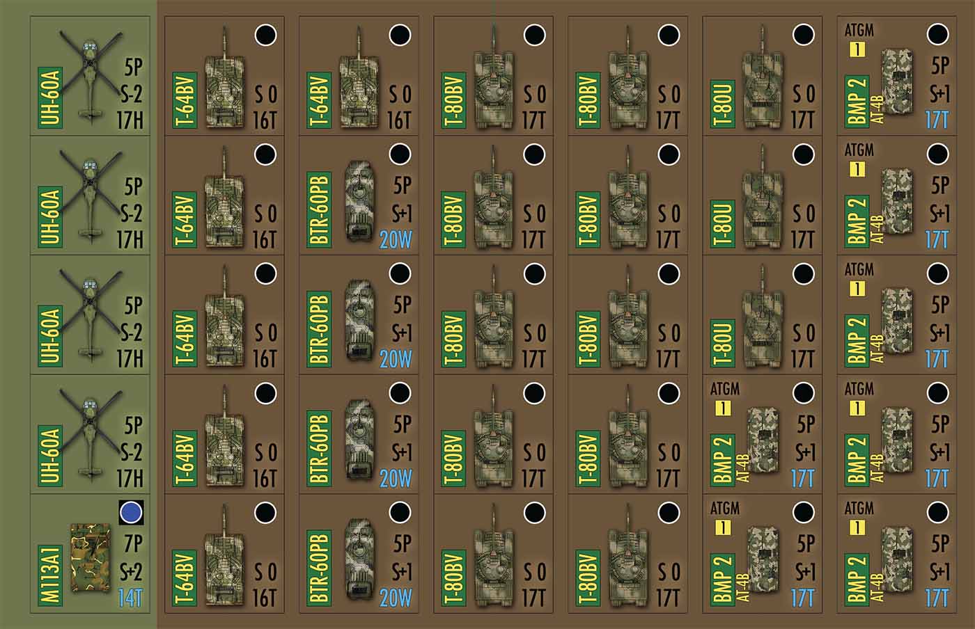Click the yellow ATGM 1 box on the top-right BMP 2
Image resolution: width=975 pixels, height=629 pixels.
click(857, 49)
